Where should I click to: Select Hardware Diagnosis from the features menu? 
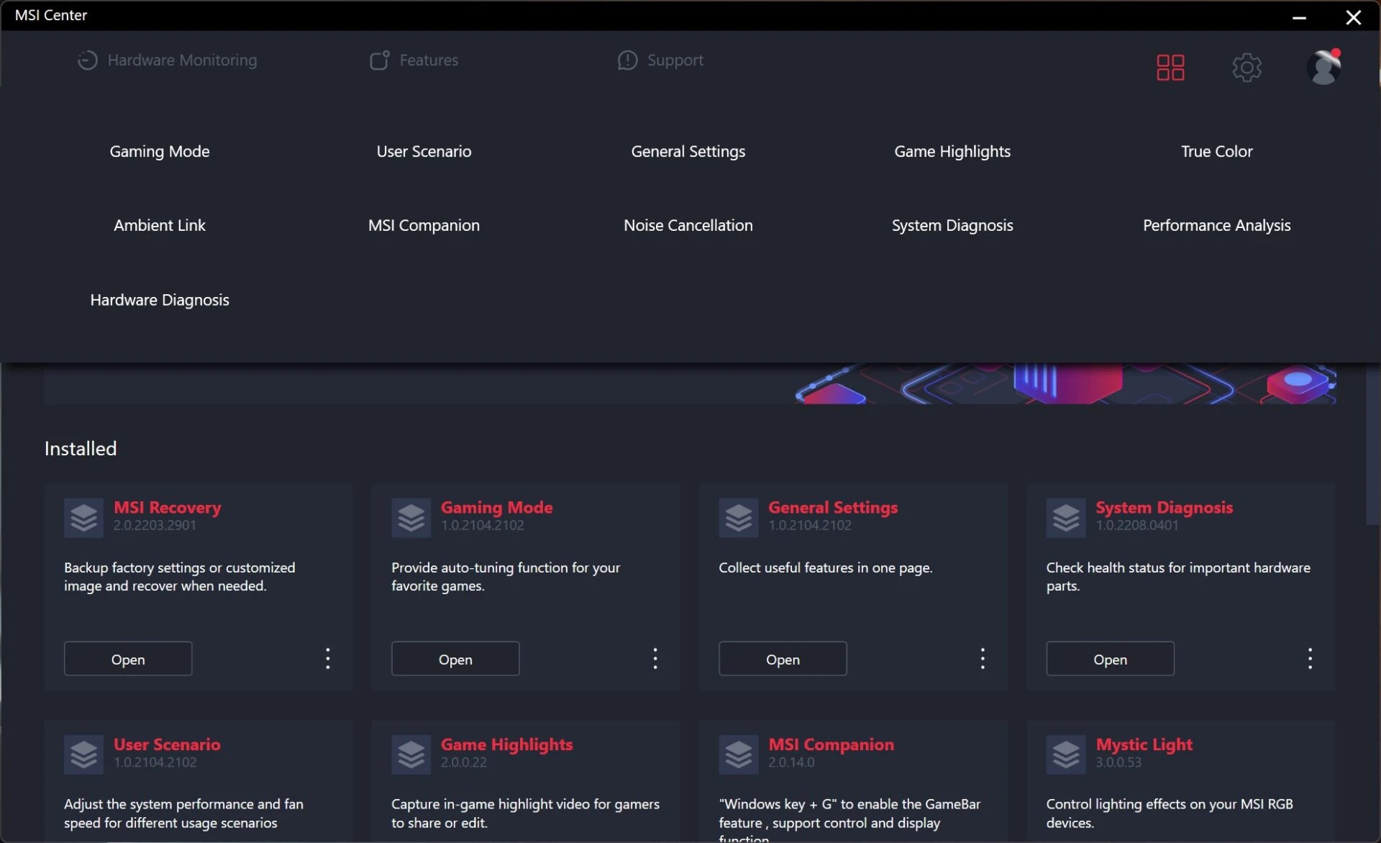coord(160,301)
